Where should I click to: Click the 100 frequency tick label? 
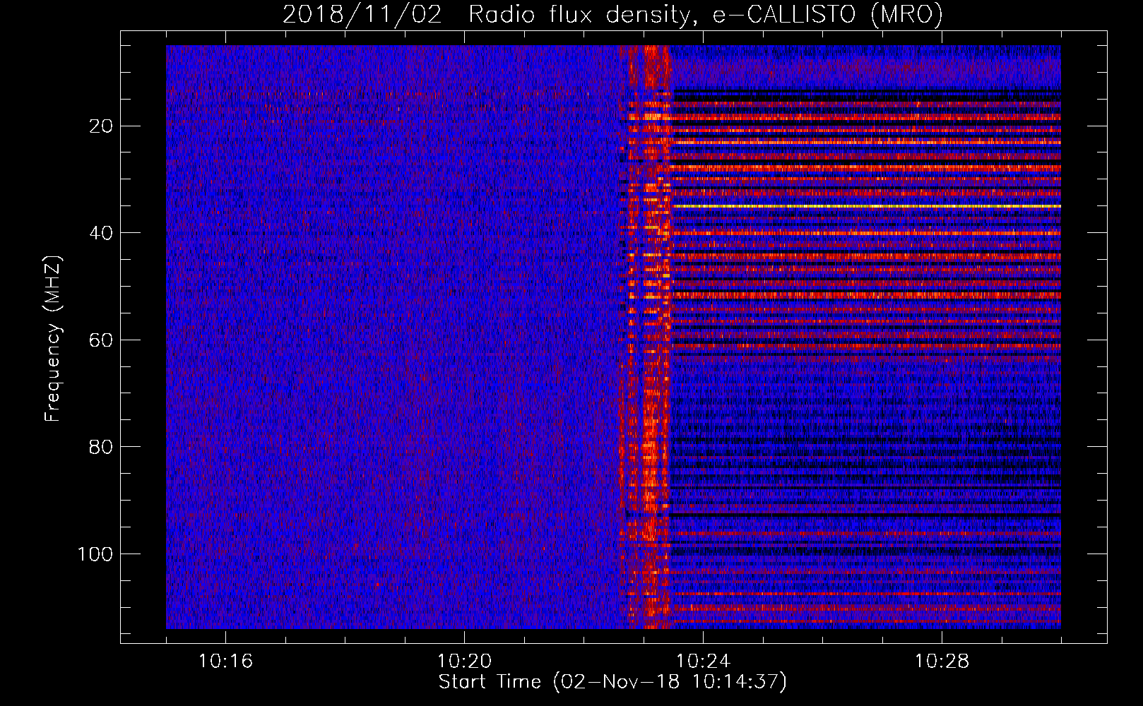tap(95, 554)
